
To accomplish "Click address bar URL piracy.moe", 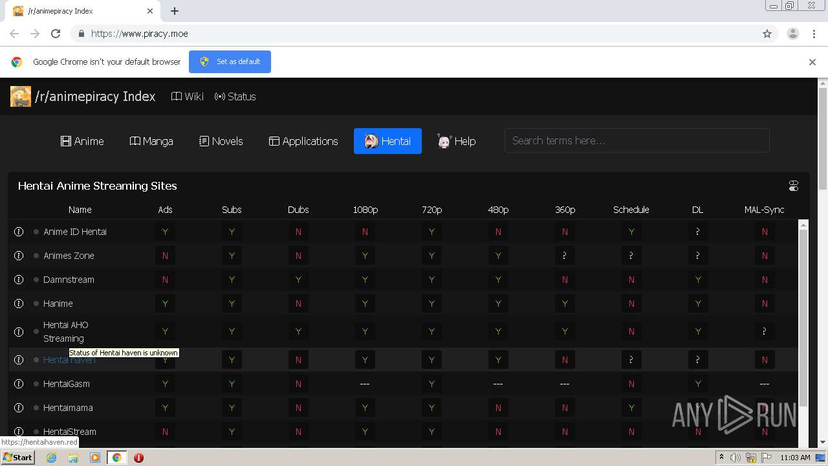I will pyautogui.click(x=140, y=34).
